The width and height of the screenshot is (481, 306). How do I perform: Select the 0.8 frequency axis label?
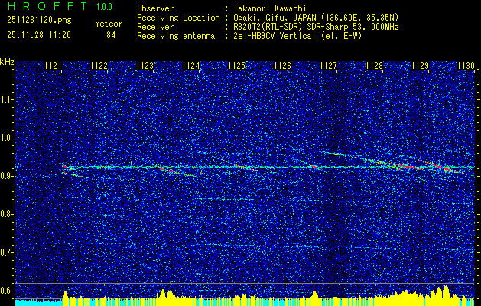pos(5,214)
